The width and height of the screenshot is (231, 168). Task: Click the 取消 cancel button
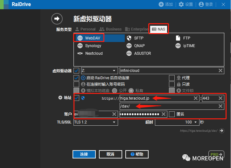click(x=110, y=154)
